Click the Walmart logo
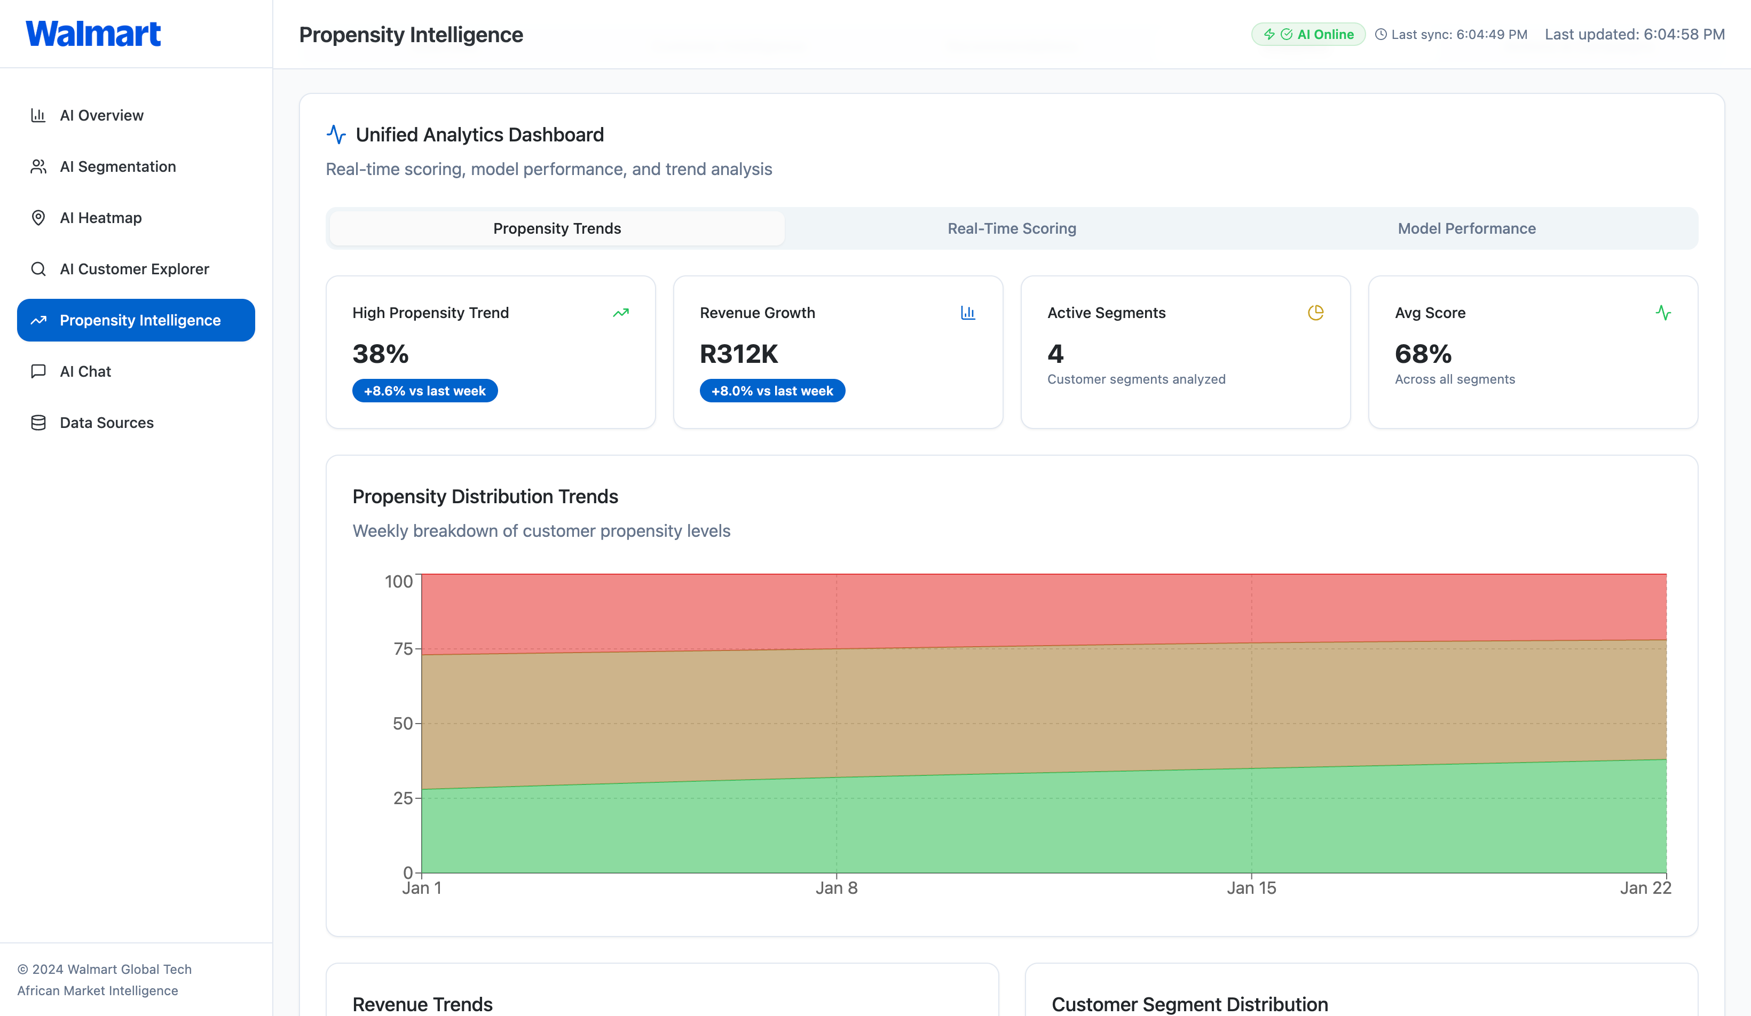1751x1016 pixels. click(93, 34)
